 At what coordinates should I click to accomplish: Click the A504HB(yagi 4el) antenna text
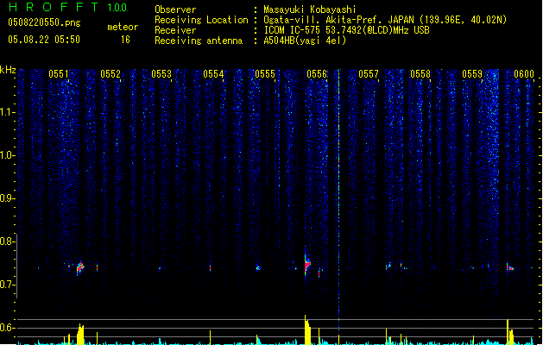pyautogui.click(x=305, y=41)
